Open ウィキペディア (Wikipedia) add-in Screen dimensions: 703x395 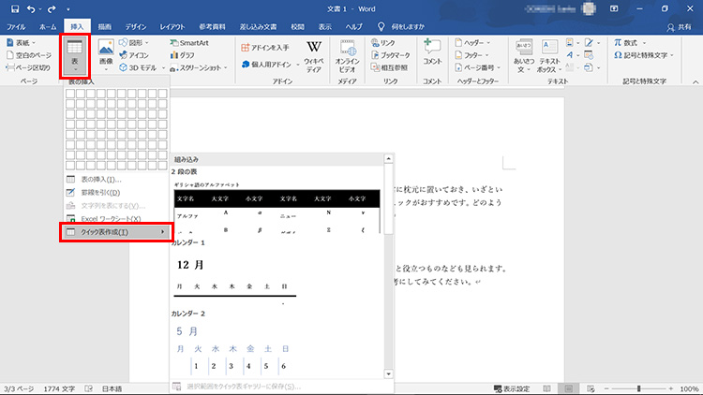tap(315, 54)
